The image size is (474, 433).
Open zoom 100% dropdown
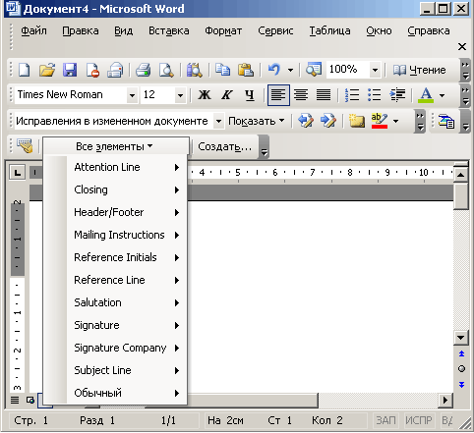coord(375,70)
